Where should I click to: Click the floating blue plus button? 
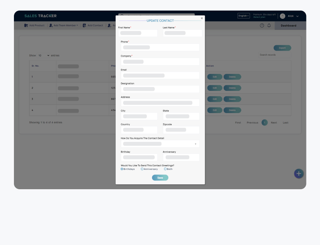[299, 173]
